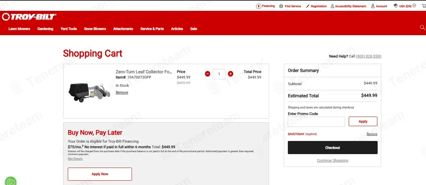Proceed to Checkout

tap(333, 148)
